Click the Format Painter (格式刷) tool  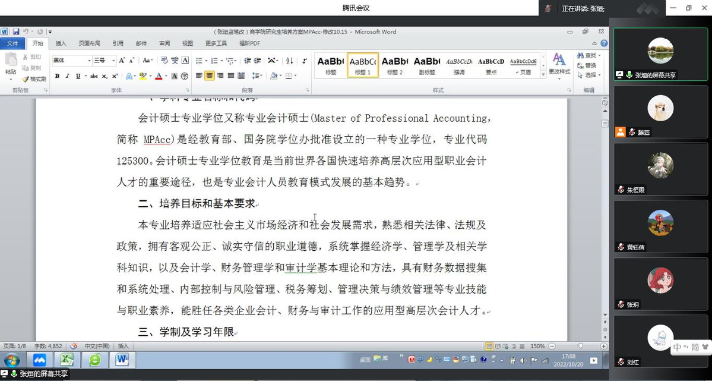pyautogui.click(x=34, y=79)
